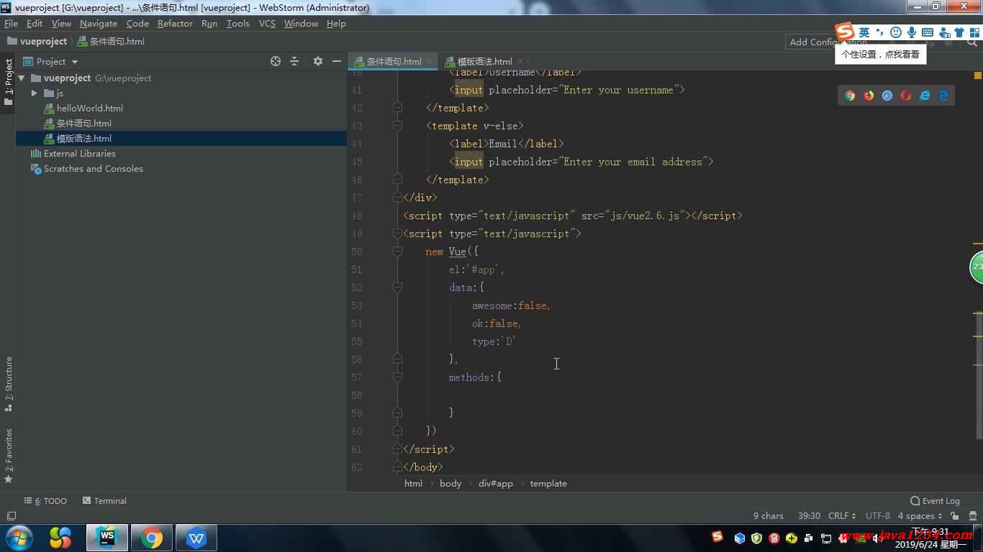Click the inspector hat icon in status bar

pyautogui.click(x=971, y=515)
